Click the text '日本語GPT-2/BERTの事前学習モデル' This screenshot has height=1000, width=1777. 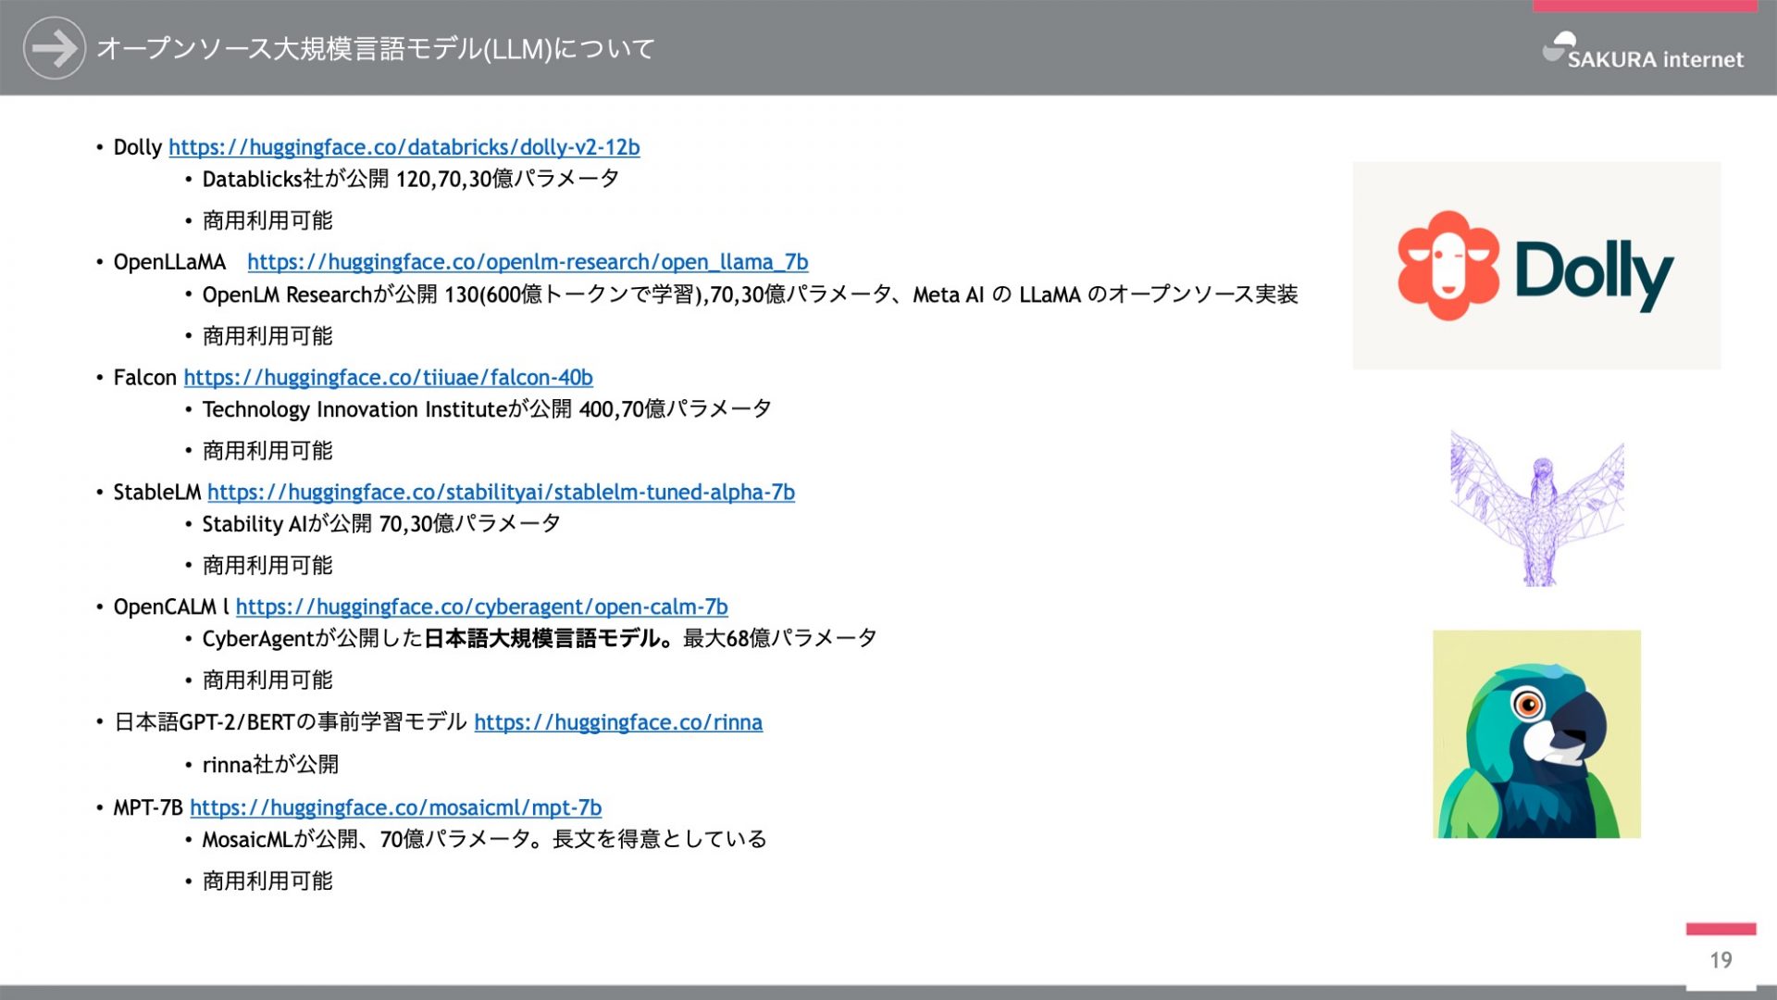point(290,722)
